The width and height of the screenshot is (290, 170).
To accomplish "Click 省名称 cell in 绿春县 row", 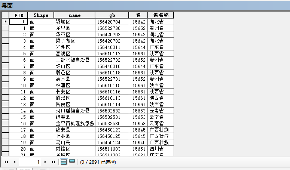I will [161, 117].
